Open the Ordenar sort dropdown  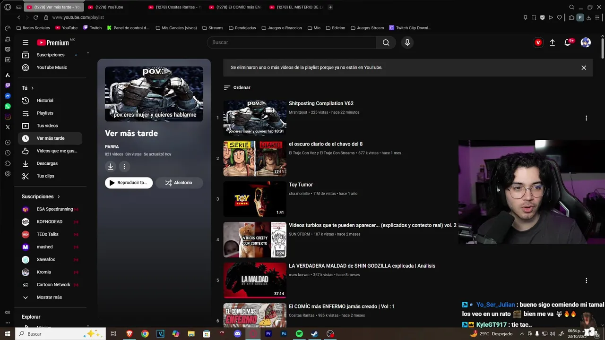point(237,87)
